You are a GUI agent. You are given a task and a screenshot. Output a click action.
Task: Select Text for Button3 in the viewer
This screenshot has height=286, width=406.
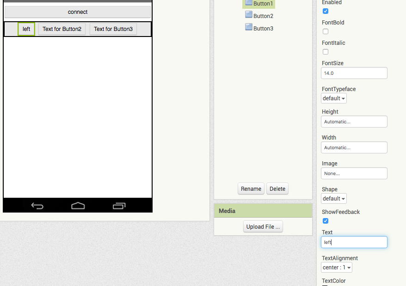113,29
